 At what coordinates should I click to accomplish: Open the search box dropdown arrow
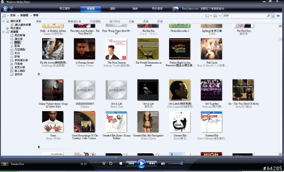click(x=273, y=16)
